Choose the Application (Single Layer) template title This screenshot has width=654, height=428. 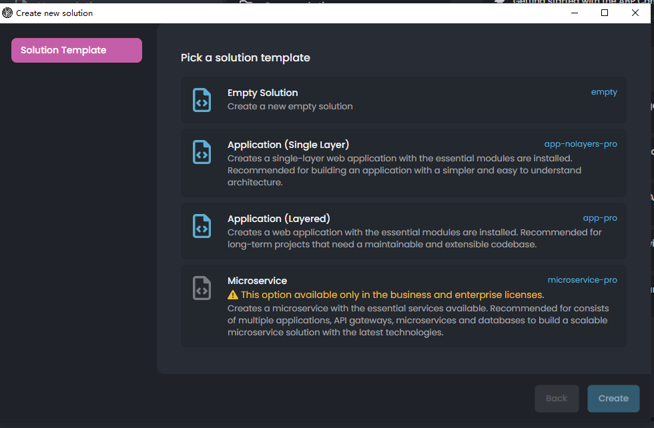pyautogui.click(x=288, y=145)
